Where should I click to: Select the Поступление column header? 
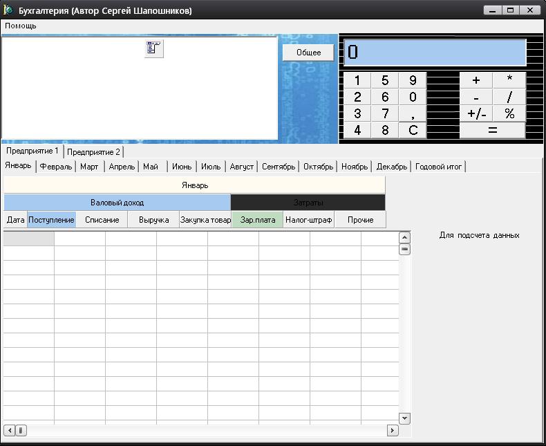[x=51, y=220]
